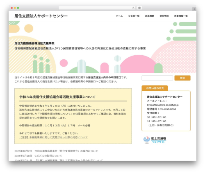Reload the page with the refresh icon

pos(133,8)
